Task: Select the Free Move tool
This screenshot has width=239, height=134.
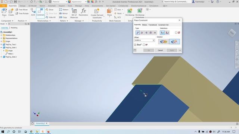Action: (x=22, y=10)
